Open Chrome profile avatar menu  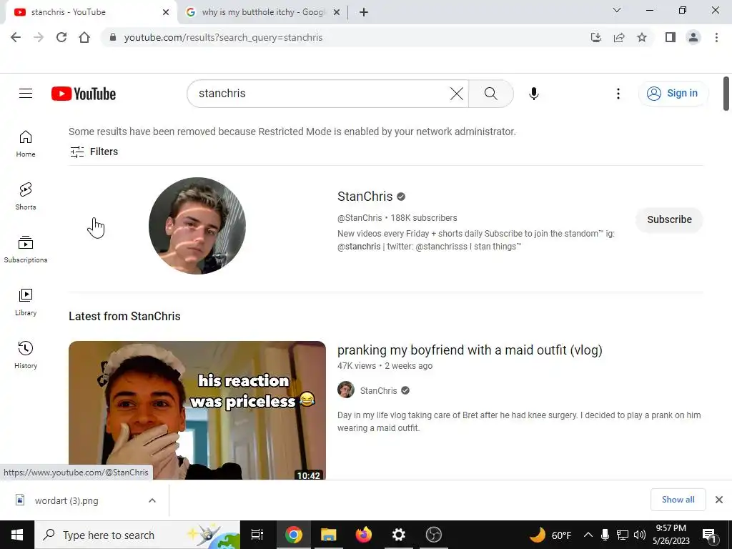click(693, 37)
